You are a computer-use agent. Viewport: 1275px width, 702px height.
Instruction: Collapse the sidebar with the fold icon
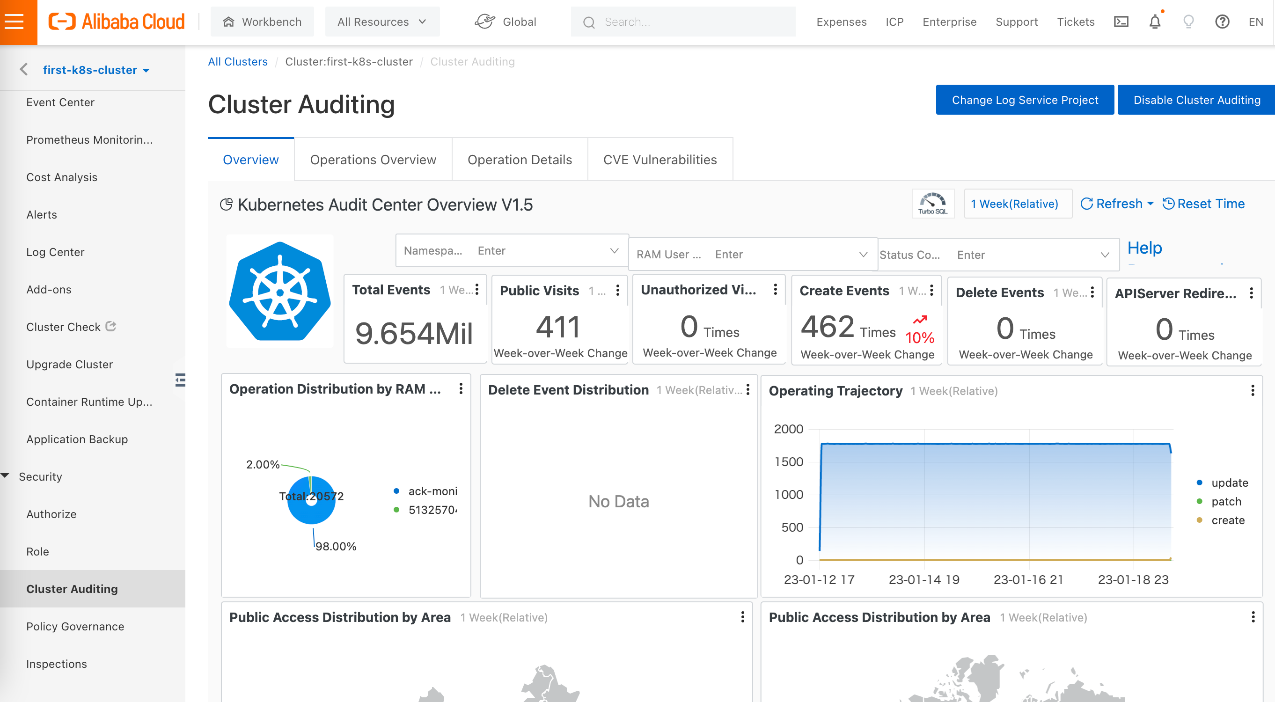[180, 380]
